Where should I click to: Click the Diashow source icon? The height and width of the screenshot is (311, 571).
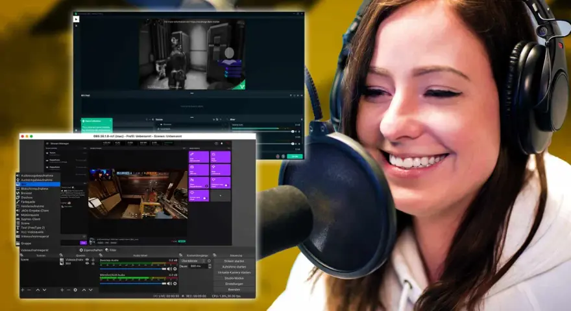[x=18, y=198]
